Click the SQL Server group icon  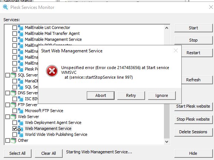pyautogui.click(x=13, y=75)
